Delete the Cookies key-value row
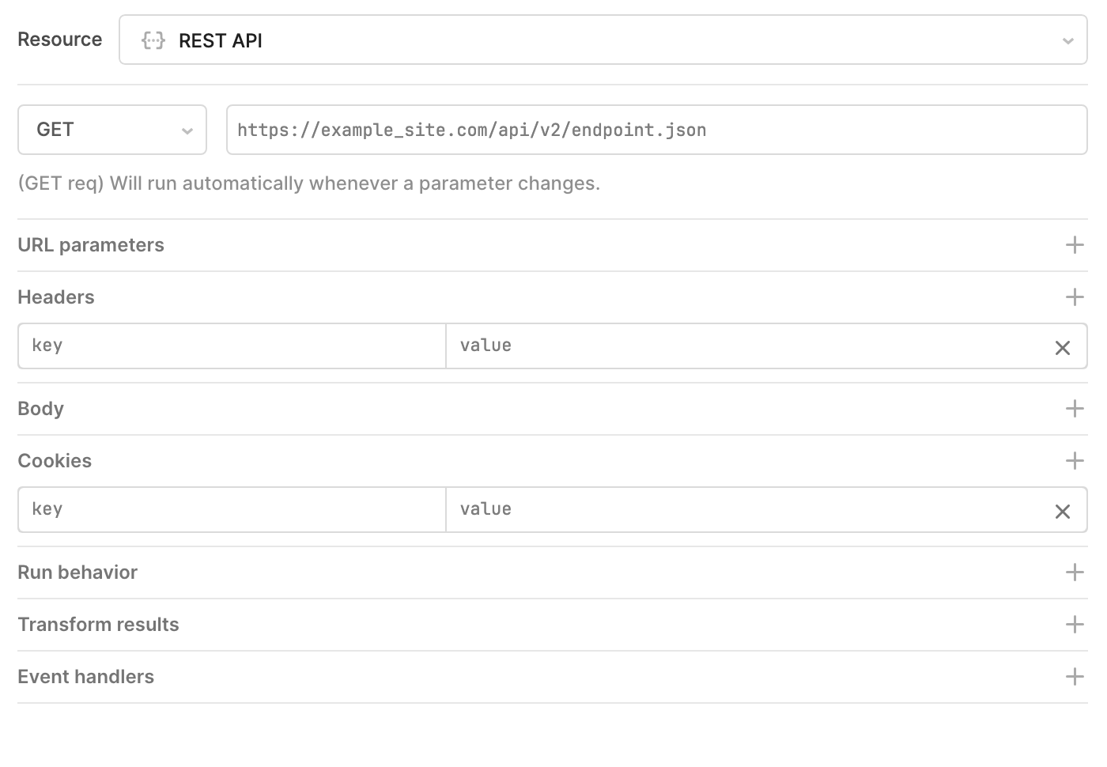Screen dimensions: 1107x767 (x=1063, y=512)
